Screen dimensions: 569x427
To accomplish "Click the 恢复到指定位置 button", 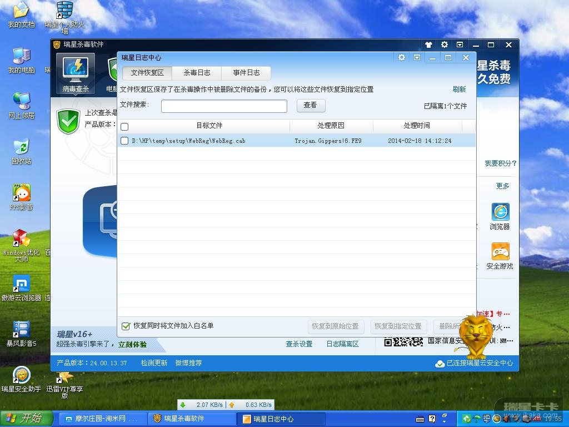I will [398, 326].
